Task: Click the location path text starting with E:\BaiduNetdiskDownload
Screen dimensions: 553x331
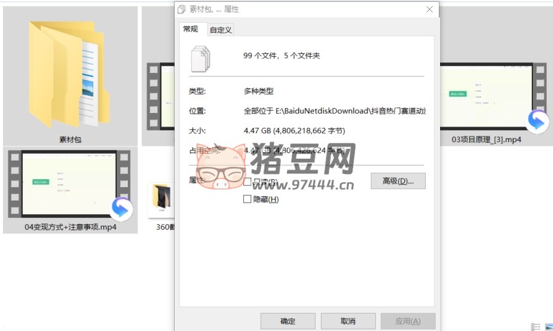Action: pos(335,111)
